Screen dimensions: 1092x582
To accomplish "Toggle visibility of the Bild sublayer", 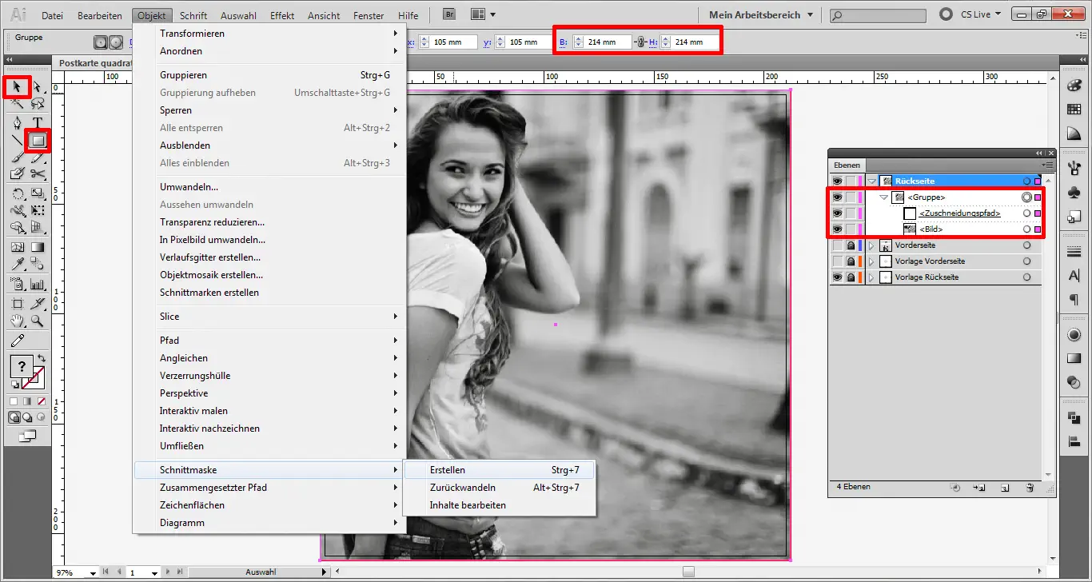I will click(x=837, y=229).
